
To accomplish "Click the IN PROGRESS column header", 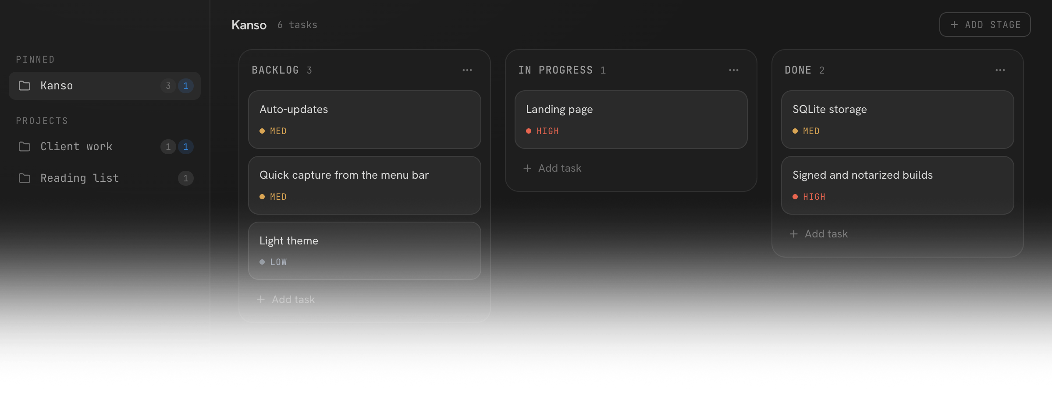I will pos(555,70).
